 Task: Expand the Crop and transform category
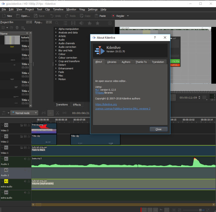click(56, 61)
